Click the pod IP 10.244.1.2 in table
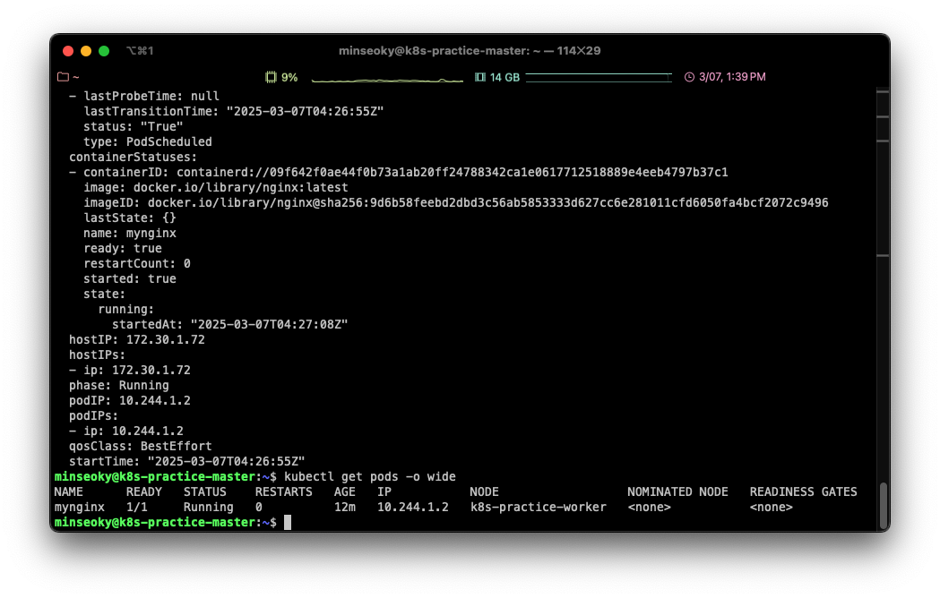 (412, 507)
